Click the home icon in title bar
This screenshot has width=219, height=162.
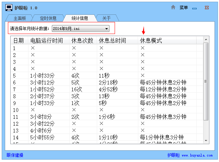point(173,7)
